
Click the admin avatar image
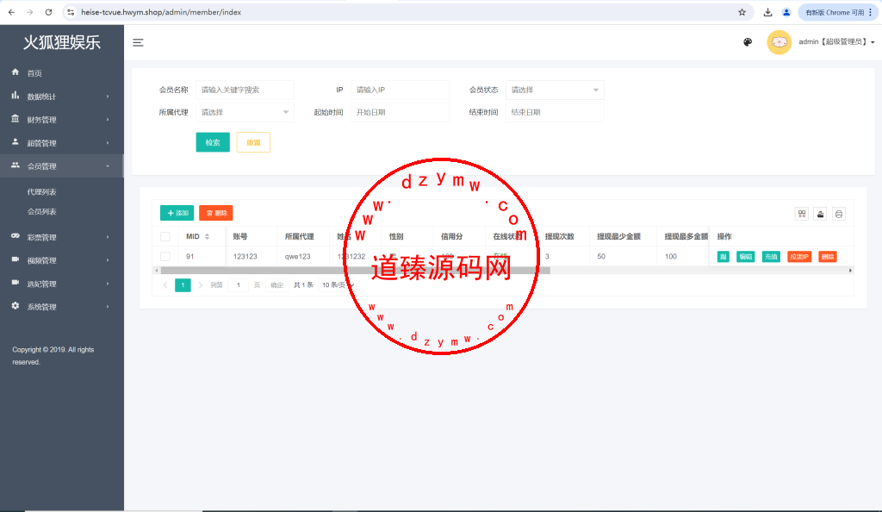[x=779, y=42]
